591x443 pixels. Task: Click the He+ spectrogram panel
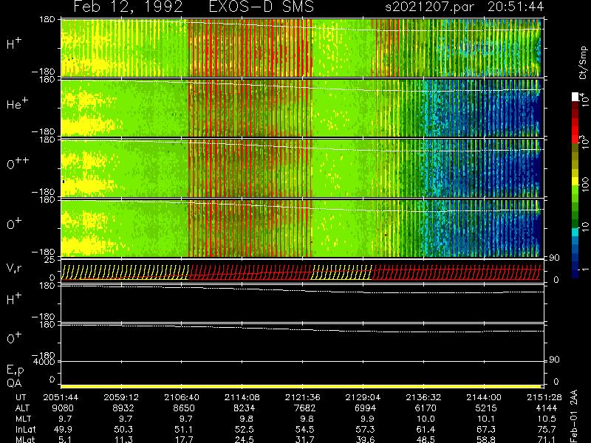click(x=301, y=108)
